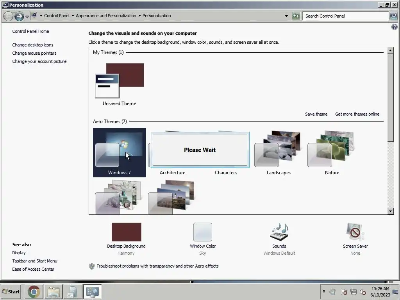The width and height of the screenshot is (400, 300).
Task: Open Ease of Access Center link
Action: (x=33, y=269)
